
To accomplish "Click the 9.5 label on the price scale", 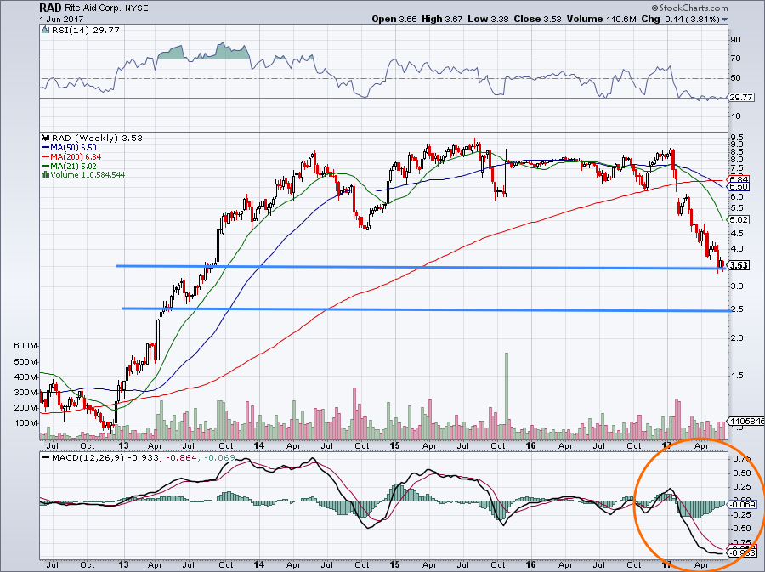I will (737, 138).
